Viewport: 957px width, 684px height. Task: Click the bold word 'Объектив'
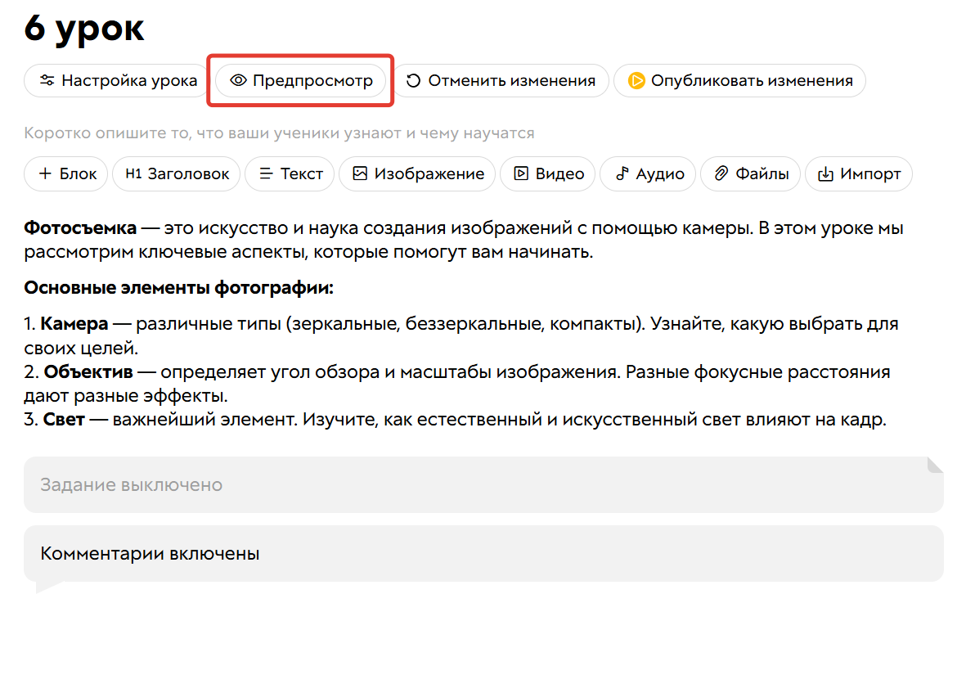(88, 371)
